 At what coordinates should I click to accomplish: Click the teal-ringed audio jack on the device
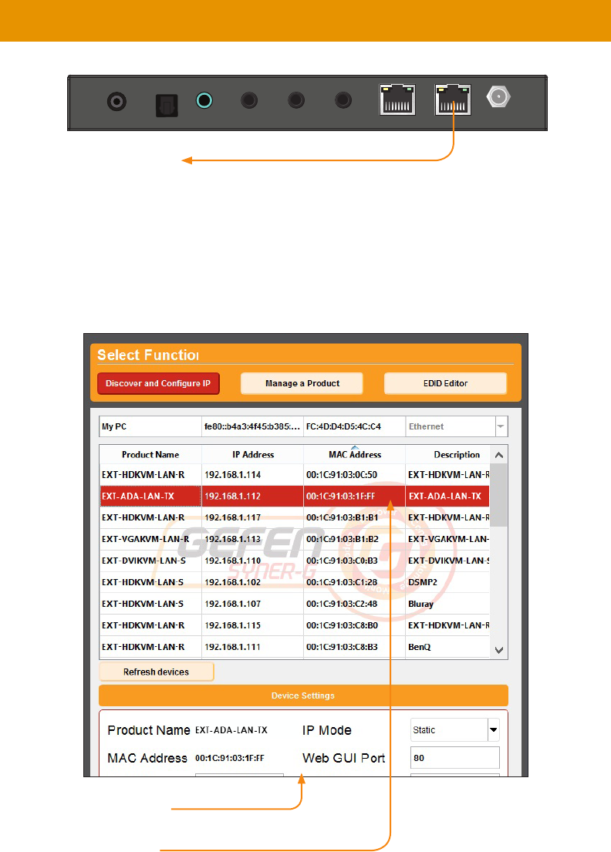tap(204, 100)
